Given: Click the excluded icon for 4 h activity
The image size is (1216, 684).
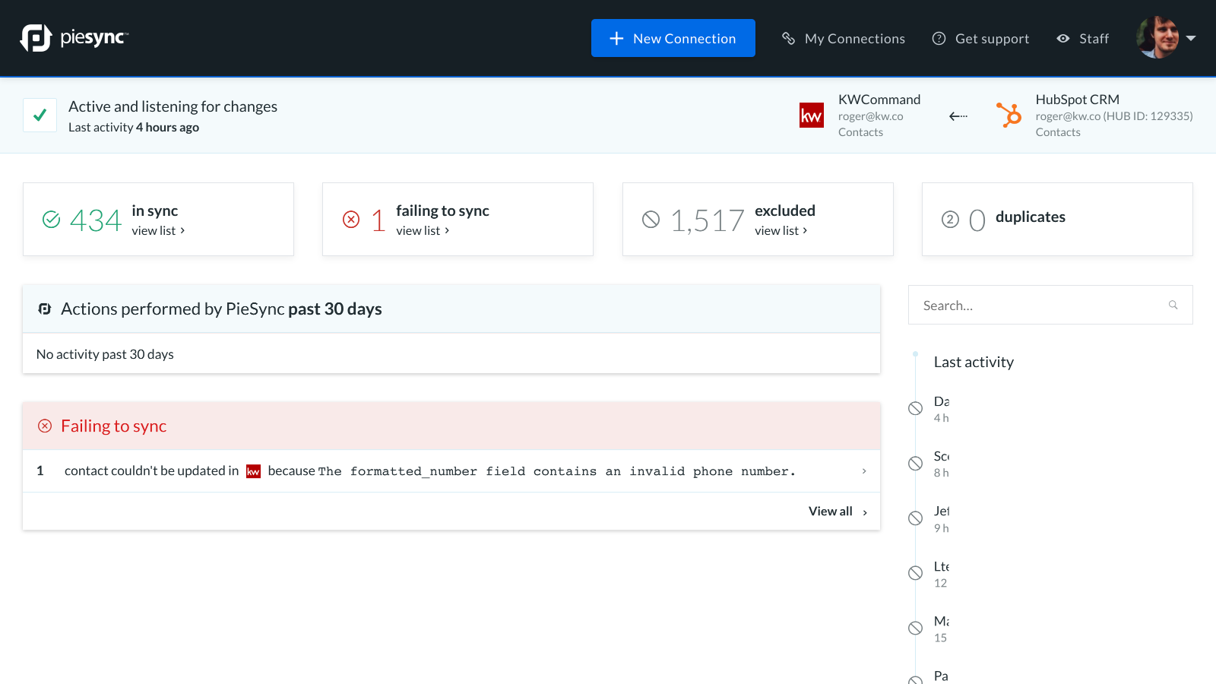Looking at the screenshot, I should click(x=916, y=408).
